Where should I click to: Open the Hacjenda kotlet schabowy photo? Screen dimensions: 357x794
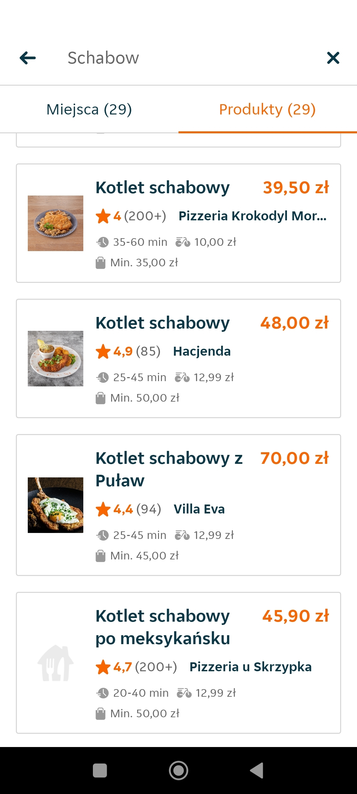point(56,359)
